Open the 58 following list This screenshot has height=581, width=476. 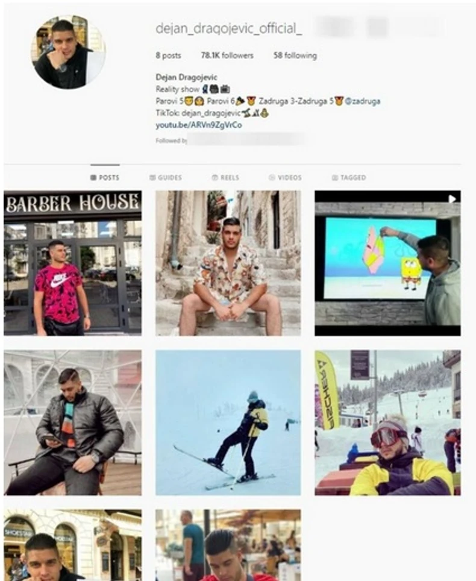[x=295, y=55]
